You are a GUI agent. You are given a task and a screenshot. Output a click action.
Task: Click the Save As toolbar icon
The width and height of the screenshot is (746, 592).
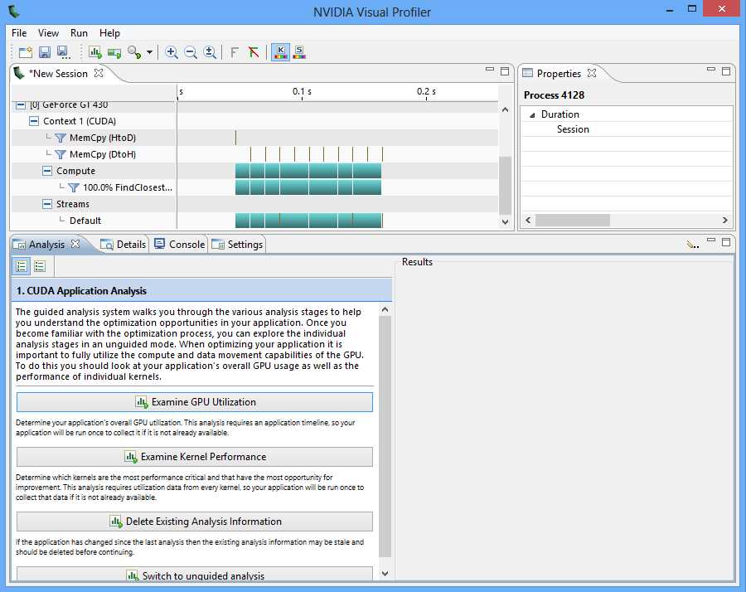coord(63,52)
